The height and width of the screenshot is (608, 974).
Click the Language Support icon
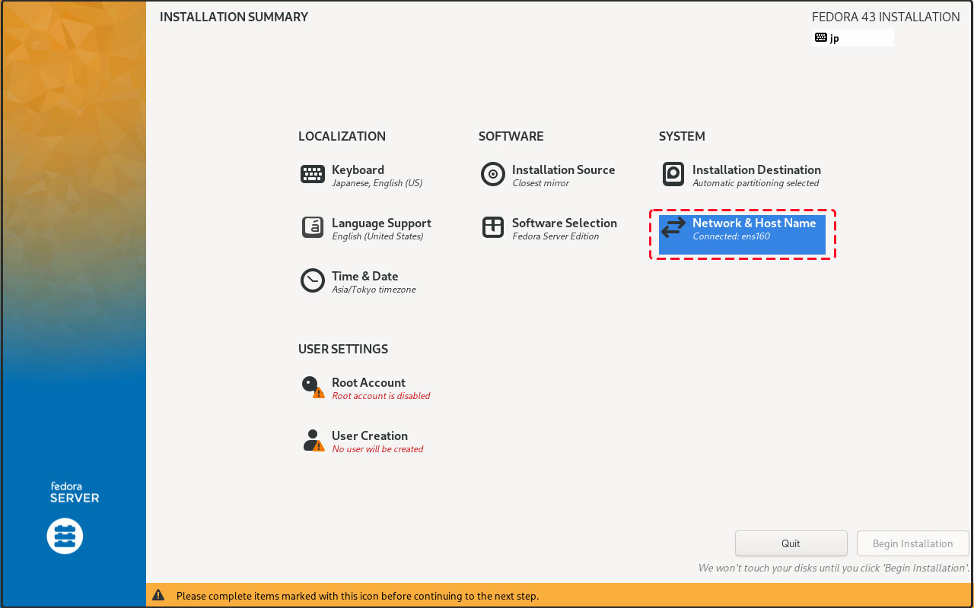(313, 228)
